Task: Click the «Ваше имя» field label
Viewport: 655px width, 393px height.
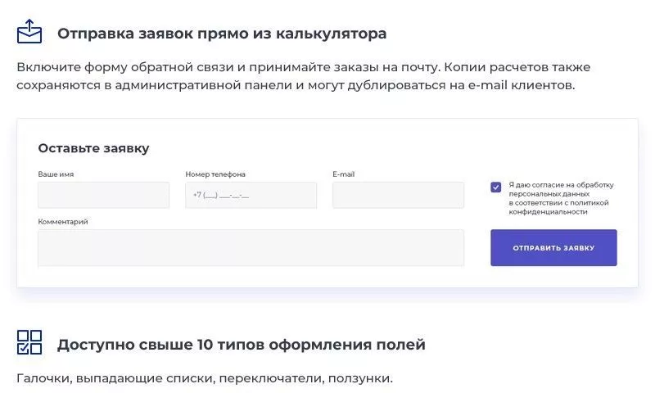Action: pyautogui.click(x=56, y=174)
